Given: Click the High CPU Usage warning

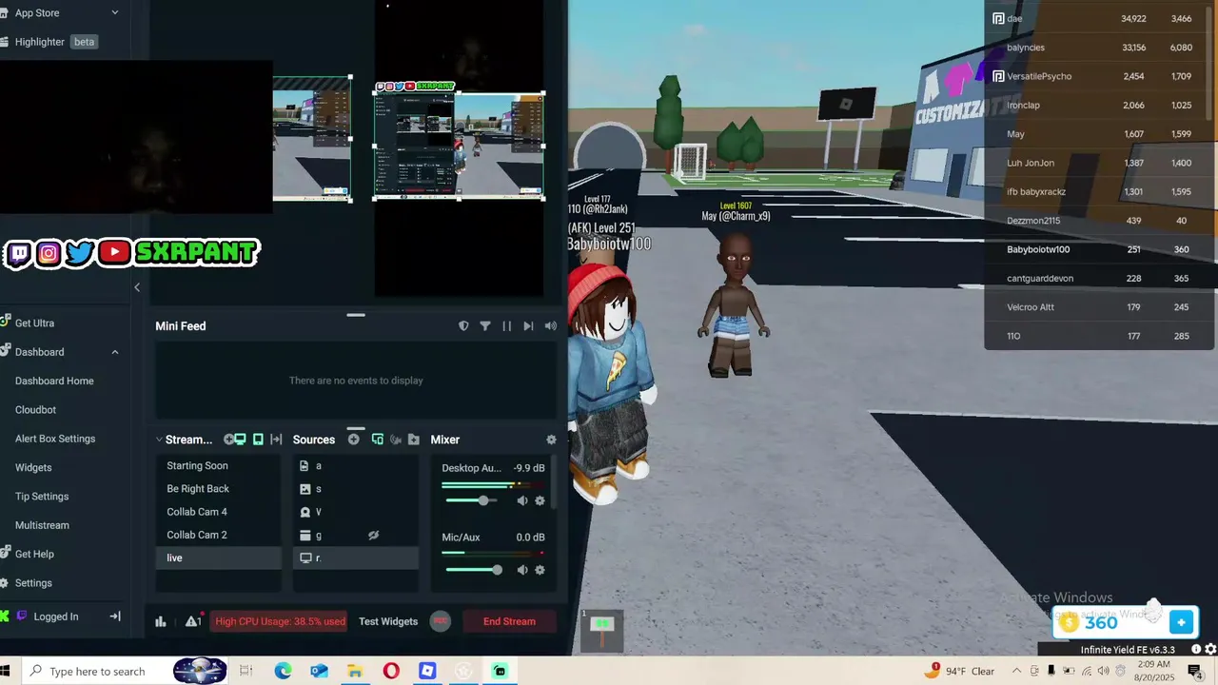Looking at the screenshot, I should [x=280, y=621].
